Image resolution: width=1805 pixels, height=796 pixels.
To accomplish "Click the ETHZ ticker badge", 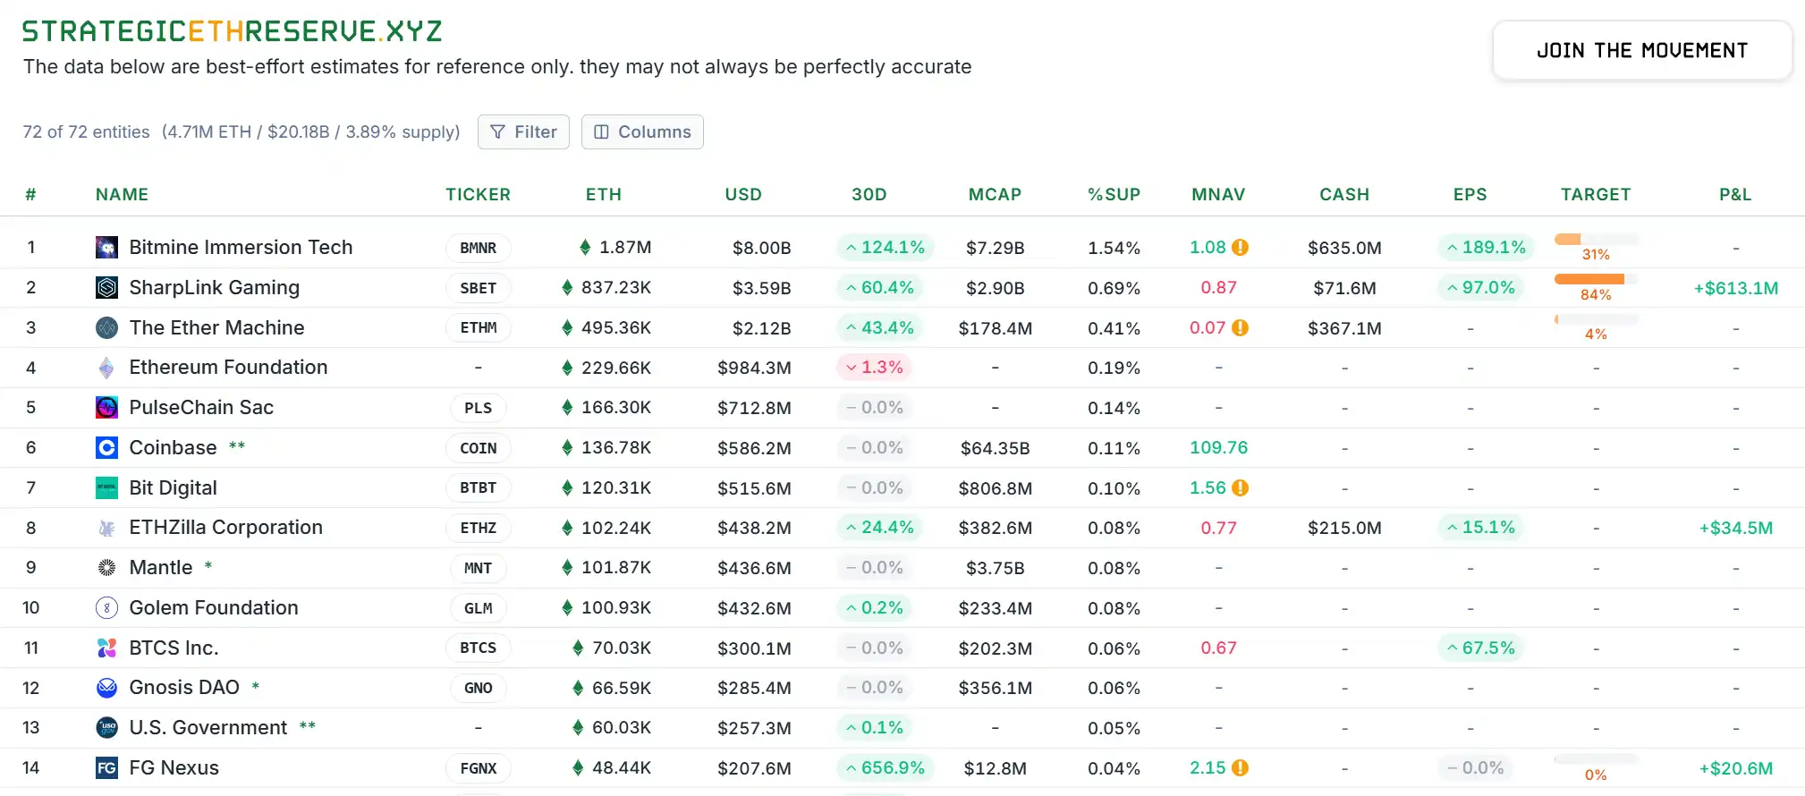I will coord(478,529).
